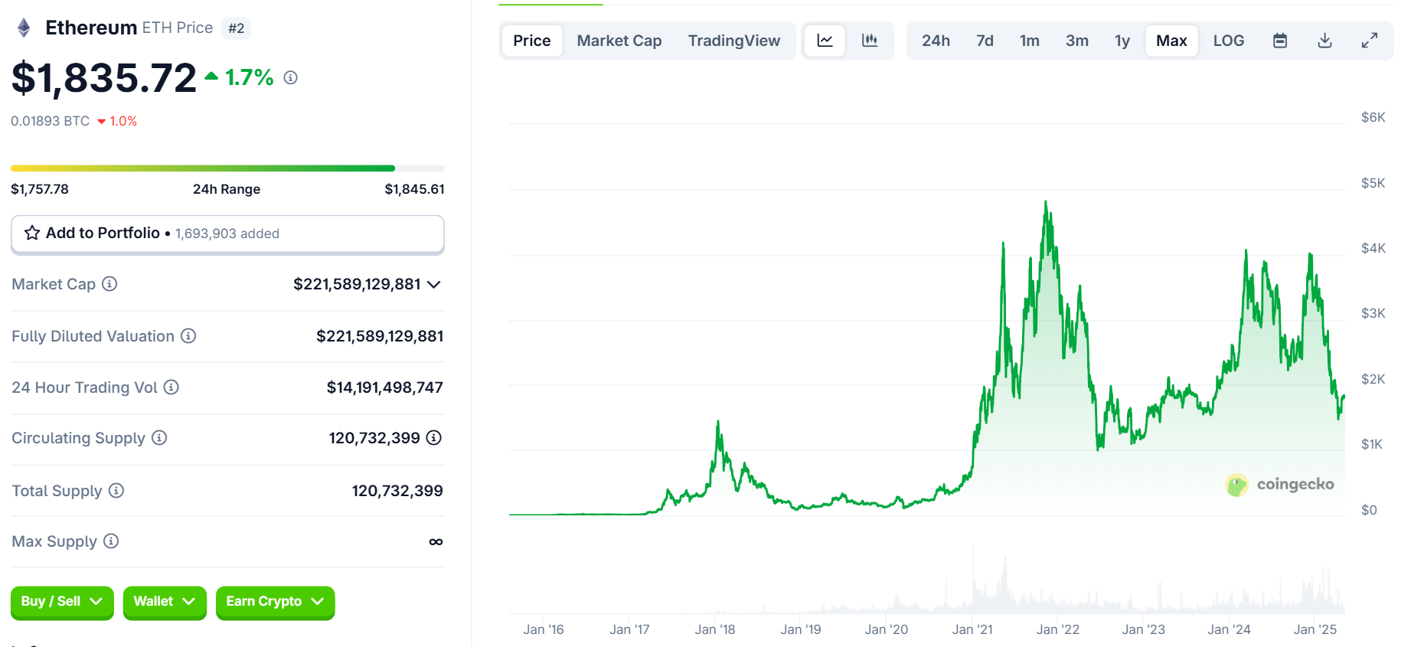Screen dimensions: 1411x647
Task: Open price change info icon beside 1.7%
Action: point(290,77)
